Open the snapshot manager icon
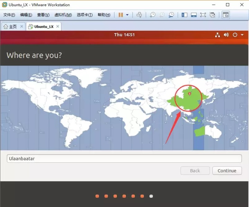This screenshot has width=249, height=207. click(171, 15)
